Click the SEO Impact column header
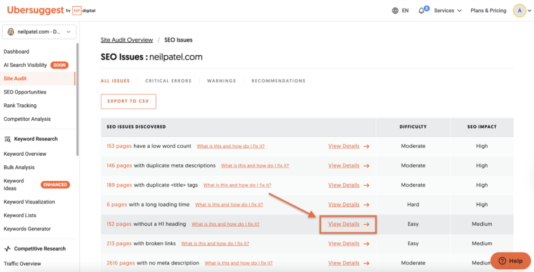The width and height of the screenshot is (534, 272). [482, 127]
